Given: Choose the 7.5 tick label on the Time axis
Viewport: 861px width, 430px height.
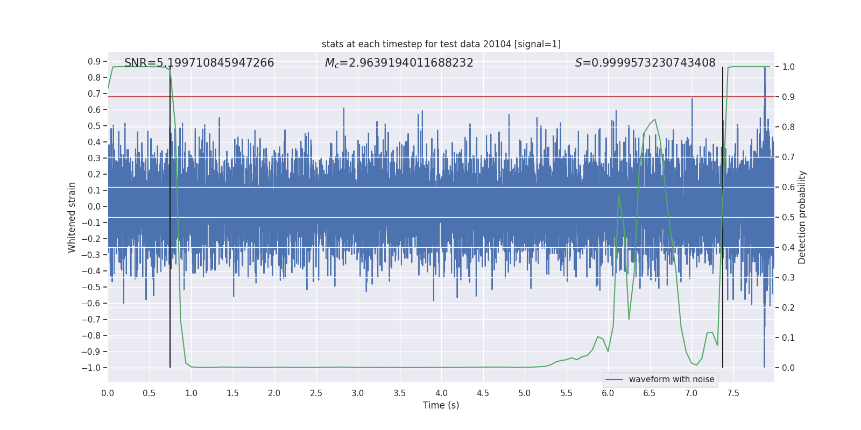Looking at the screenshot, I should point(733,393).
